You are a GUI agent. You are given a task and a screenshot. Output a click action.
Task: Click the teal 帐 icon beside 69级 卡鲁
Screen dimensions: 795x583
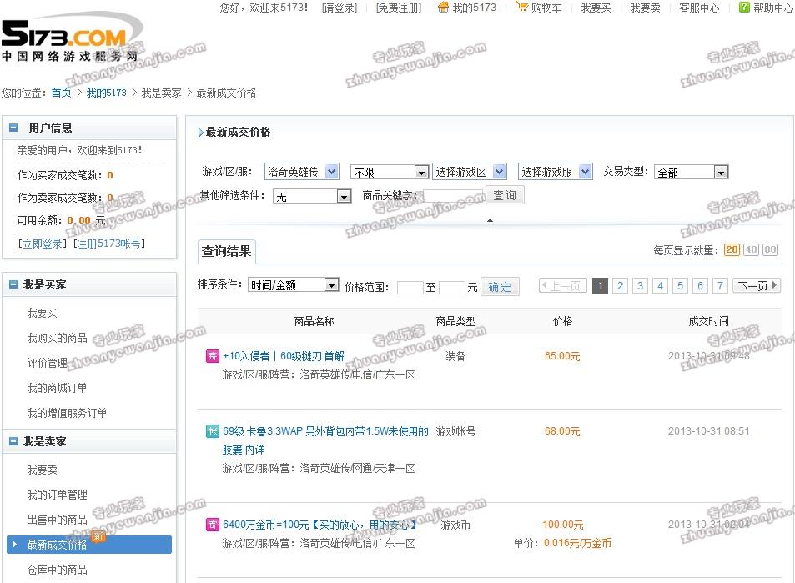(x=213, y=431)
